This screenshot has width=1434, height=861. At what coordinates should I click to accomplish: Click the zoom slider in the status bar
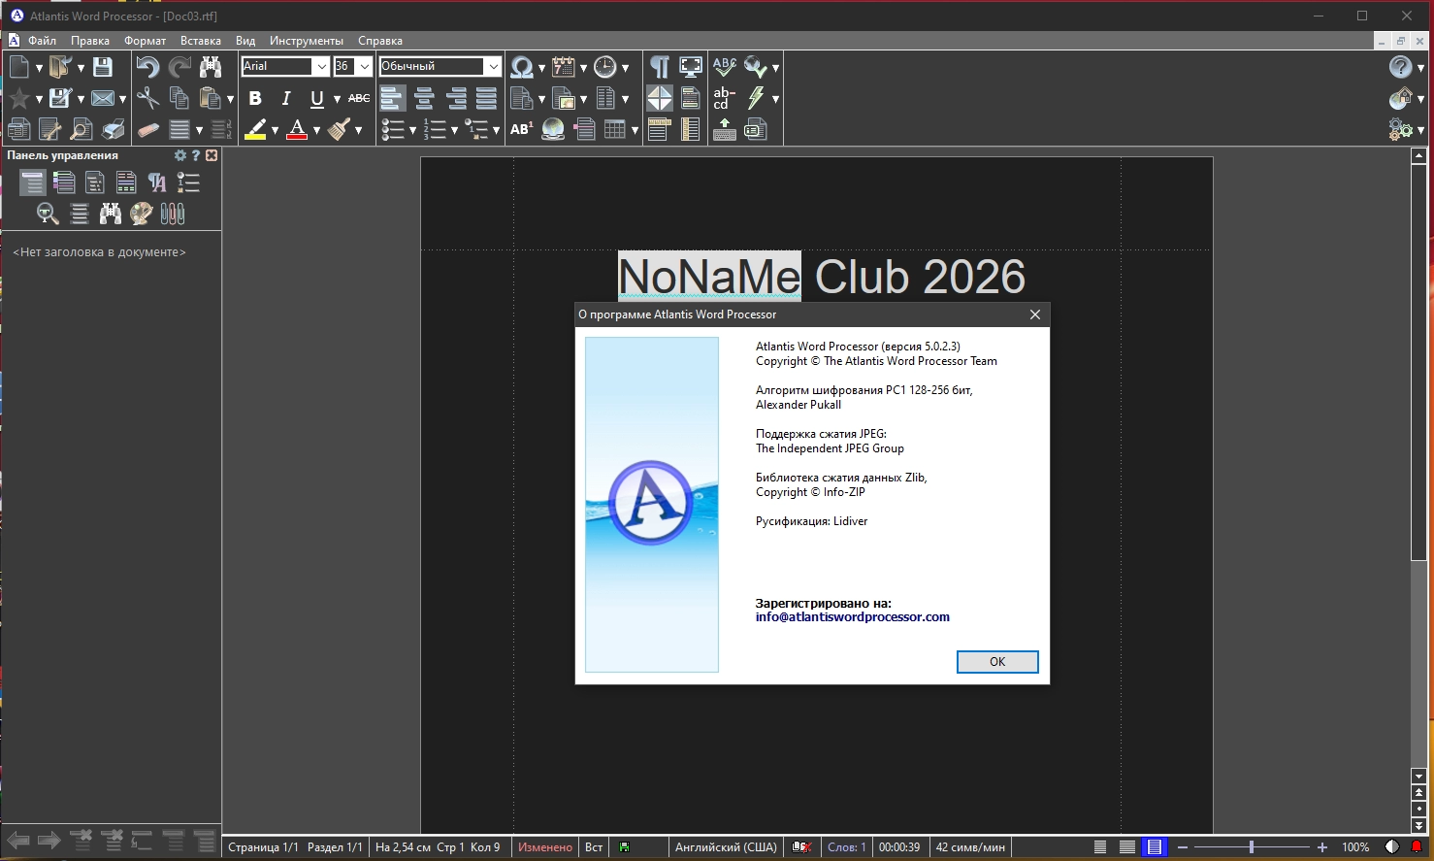point(1251,847)
